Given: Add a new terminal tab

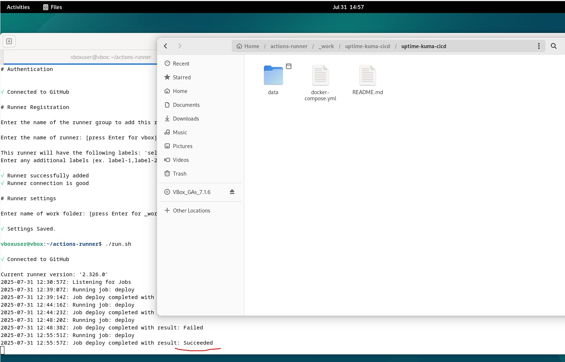Looking at the screenshot, I should point(9,41).
